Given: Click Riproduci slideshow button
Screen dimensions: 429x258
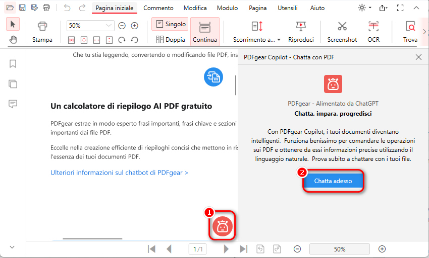Looking at the screenshot, I should (x=301, y=32).
